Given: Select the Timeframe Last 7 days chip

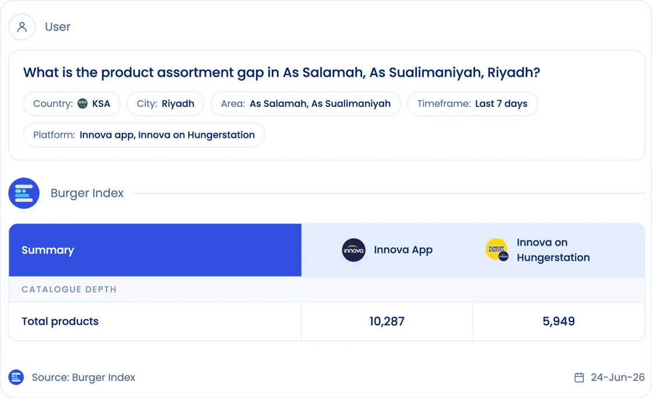Looking at the screenshot, I should 472,104.
